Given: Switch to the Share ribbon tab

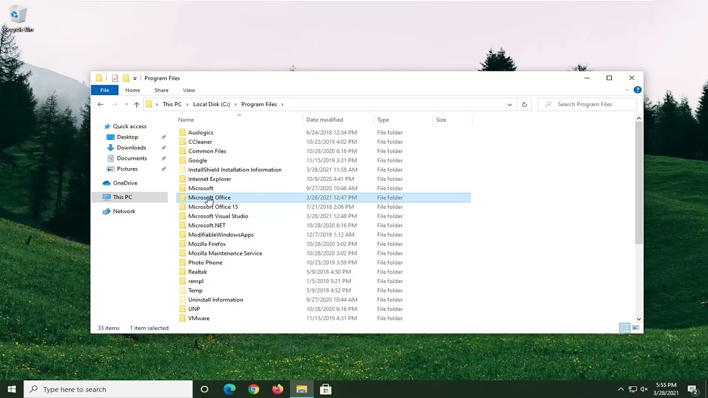Looking at the screenshot, I should (x=162, y=90).
